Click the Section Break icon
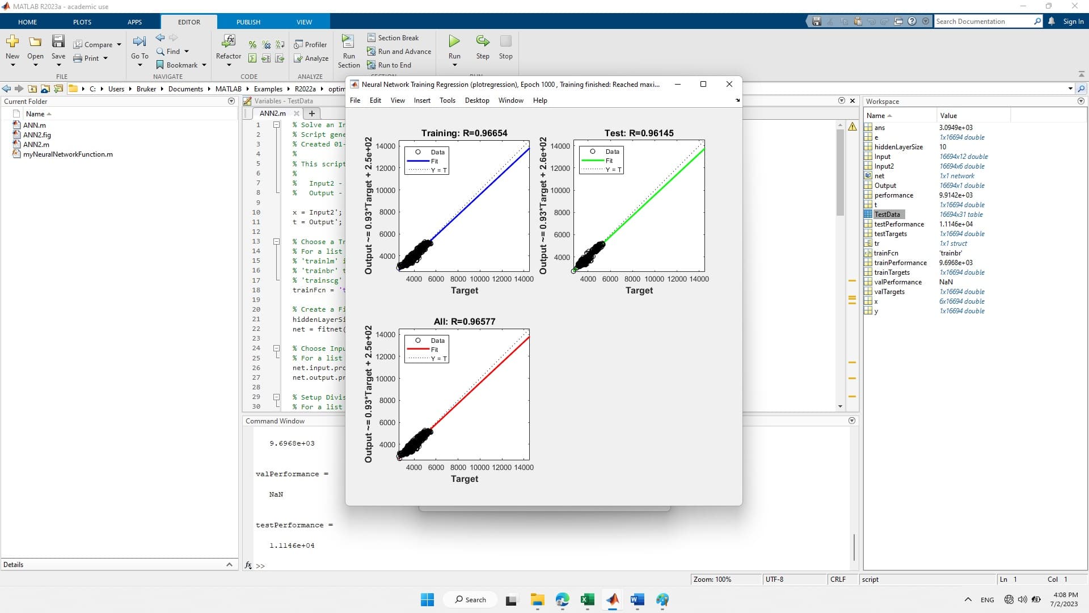 [x=372, y=37]
